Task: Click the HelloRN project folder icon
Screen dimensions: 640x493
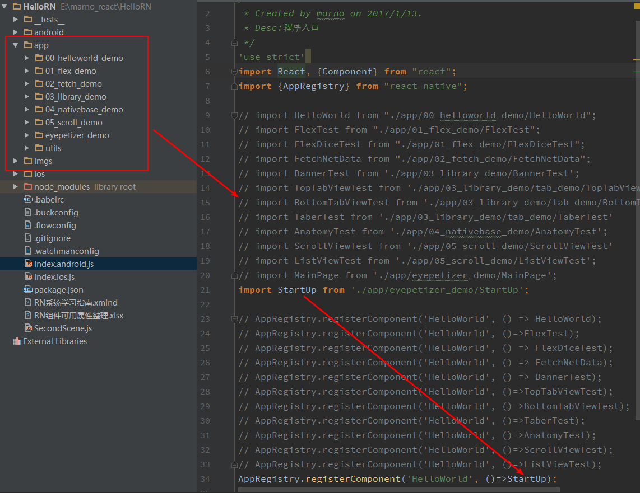Action: coord(17,6)
